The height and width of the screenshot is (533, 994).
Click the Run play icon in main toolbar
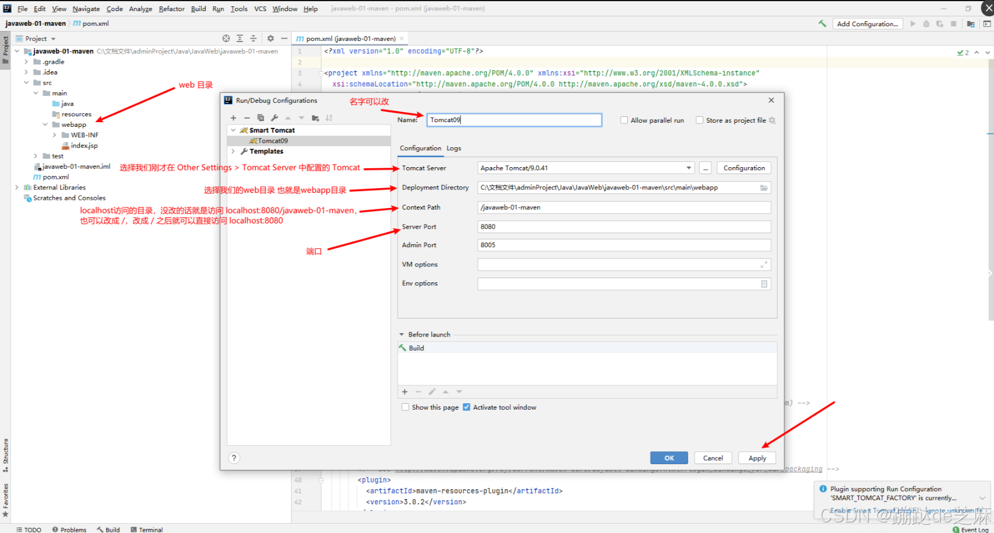point(913,24)
